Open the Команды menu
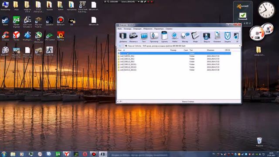The height and width of the screenshot is (157, 279). click(x=127, y=29)
